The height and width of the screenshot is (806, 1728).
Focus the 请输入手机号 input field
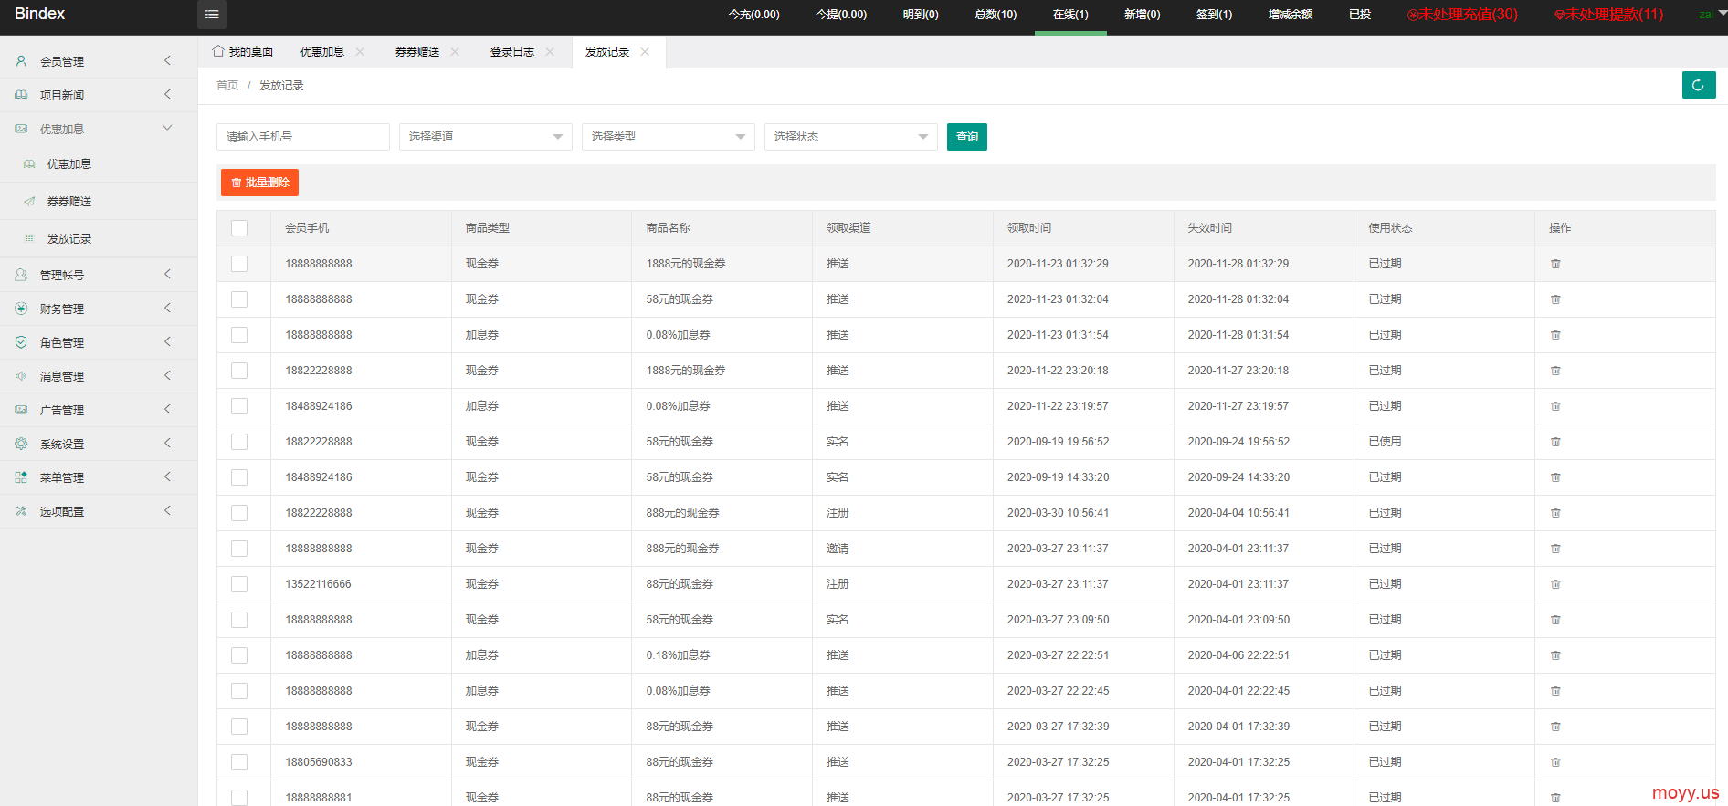tap(303, 137)
